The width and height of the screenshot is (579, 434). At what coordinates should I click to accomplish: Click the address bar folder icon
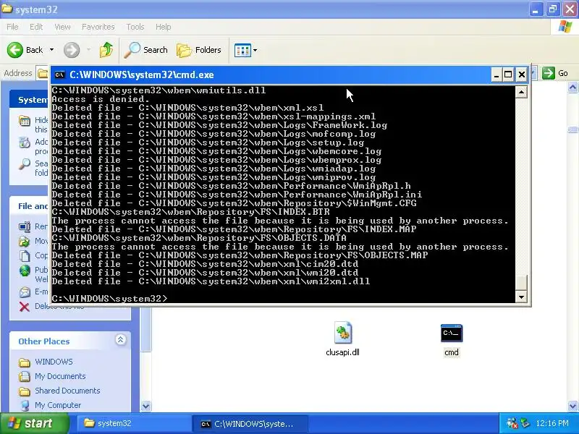[x=43, y=74]
